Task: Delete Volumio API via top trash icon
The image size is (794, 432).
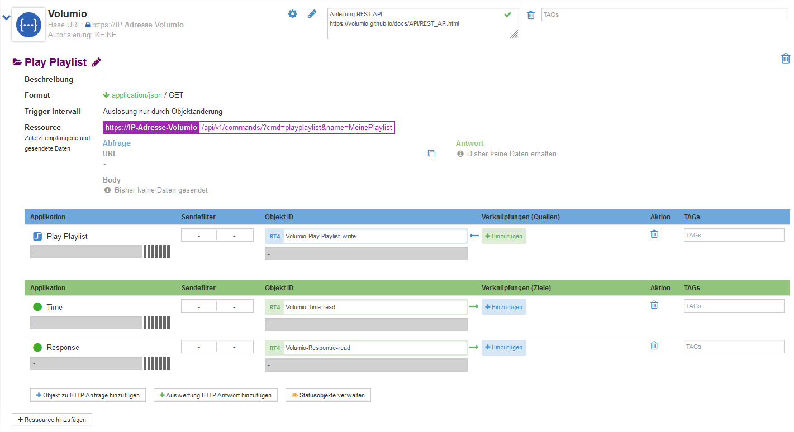Action: (x=531, y=15)
